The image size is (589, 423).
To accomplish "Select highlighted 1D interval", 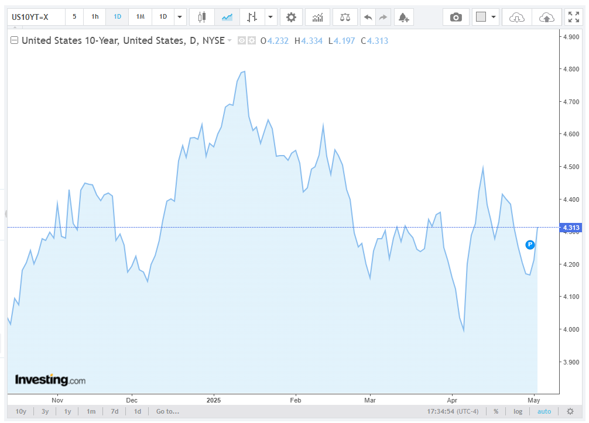I will [x=118, y=17].
